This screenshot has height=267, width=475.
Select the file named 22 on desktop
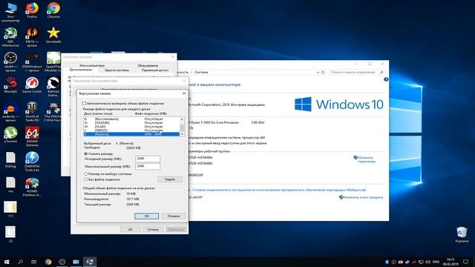10,234
